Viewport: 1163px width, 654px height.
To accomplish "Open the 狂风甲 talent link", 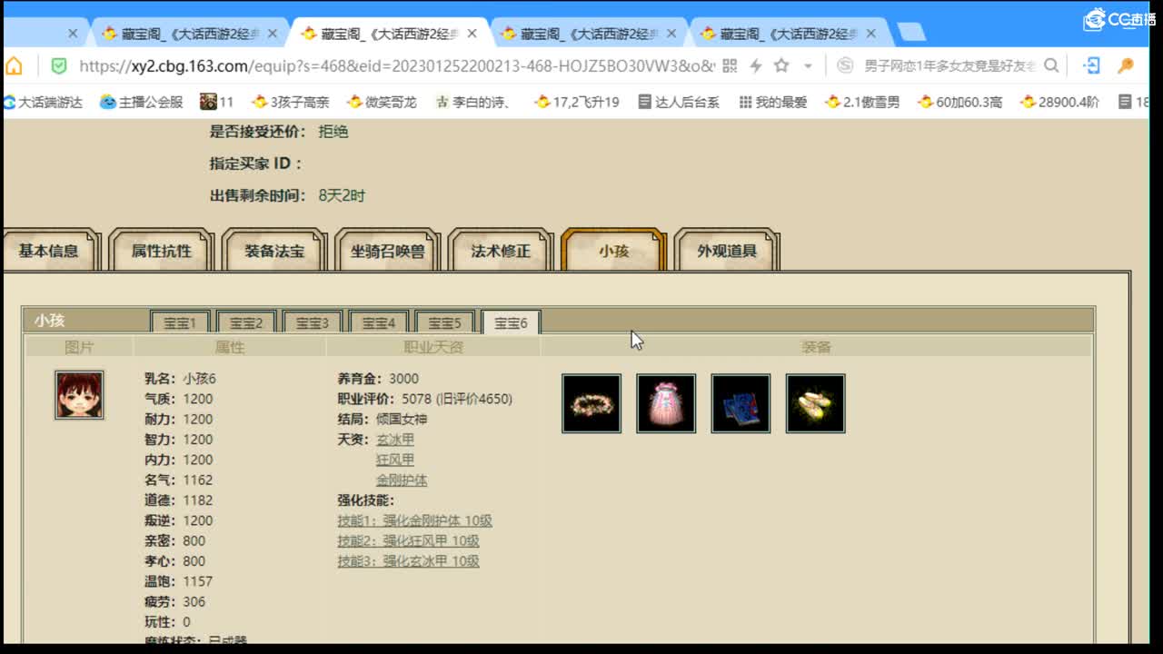I will pyautogui.click(x=395, y=460).
